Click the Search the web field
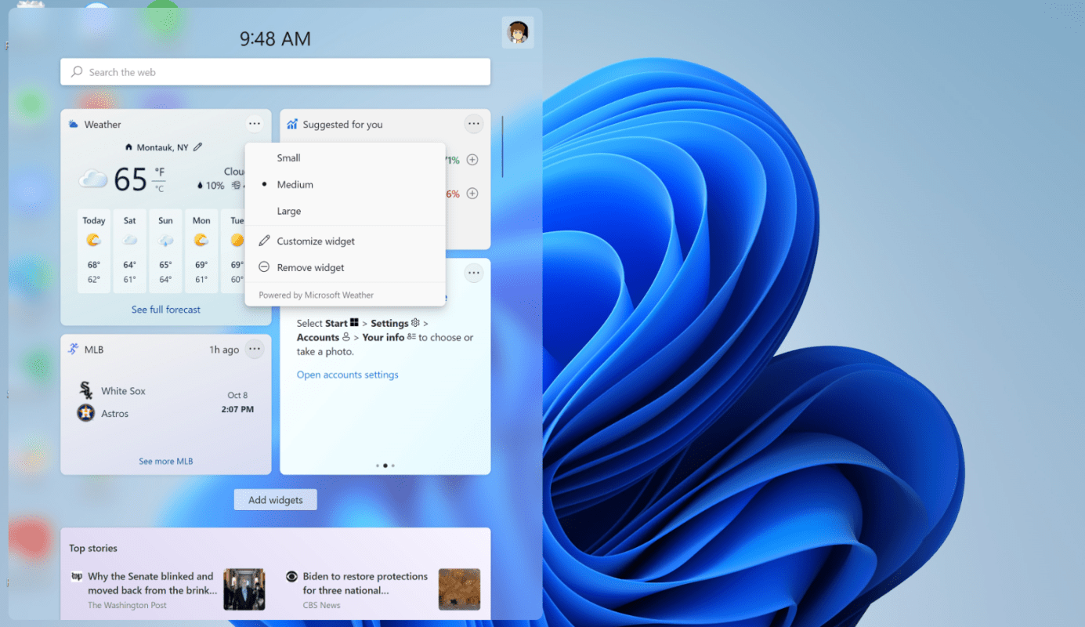 tap(275, 72)
